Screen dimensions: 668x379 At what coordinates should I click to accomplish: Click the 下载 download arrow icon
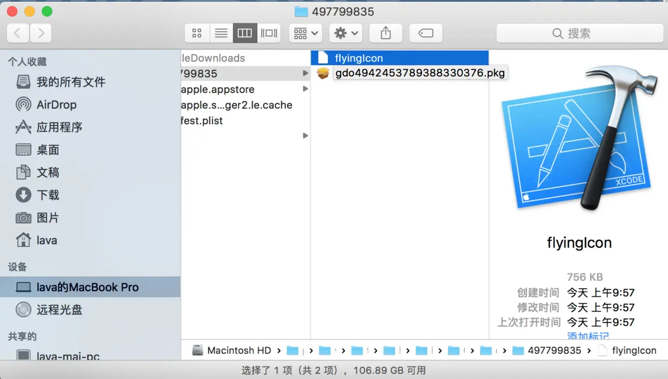pos(23,195)
